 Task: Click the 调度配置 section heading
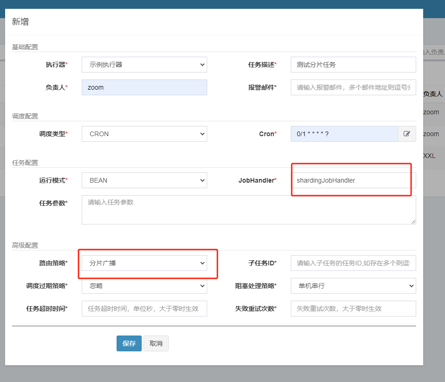25,116
